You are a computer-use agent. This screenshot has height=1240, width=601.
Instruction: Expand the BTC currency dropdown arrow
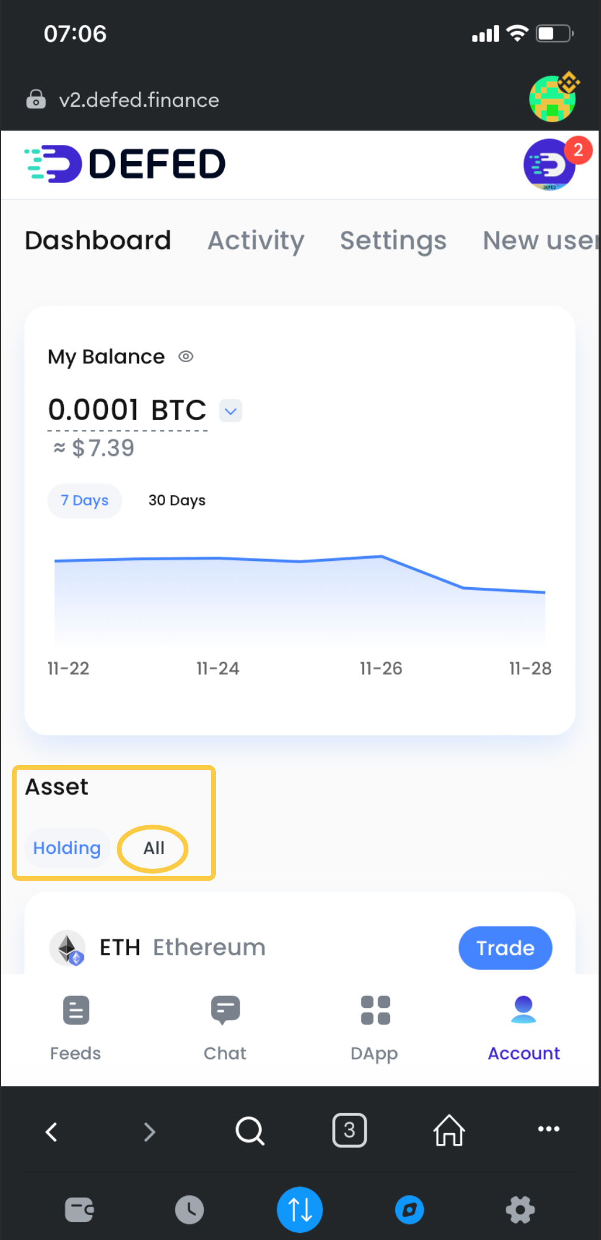[231, 411]
